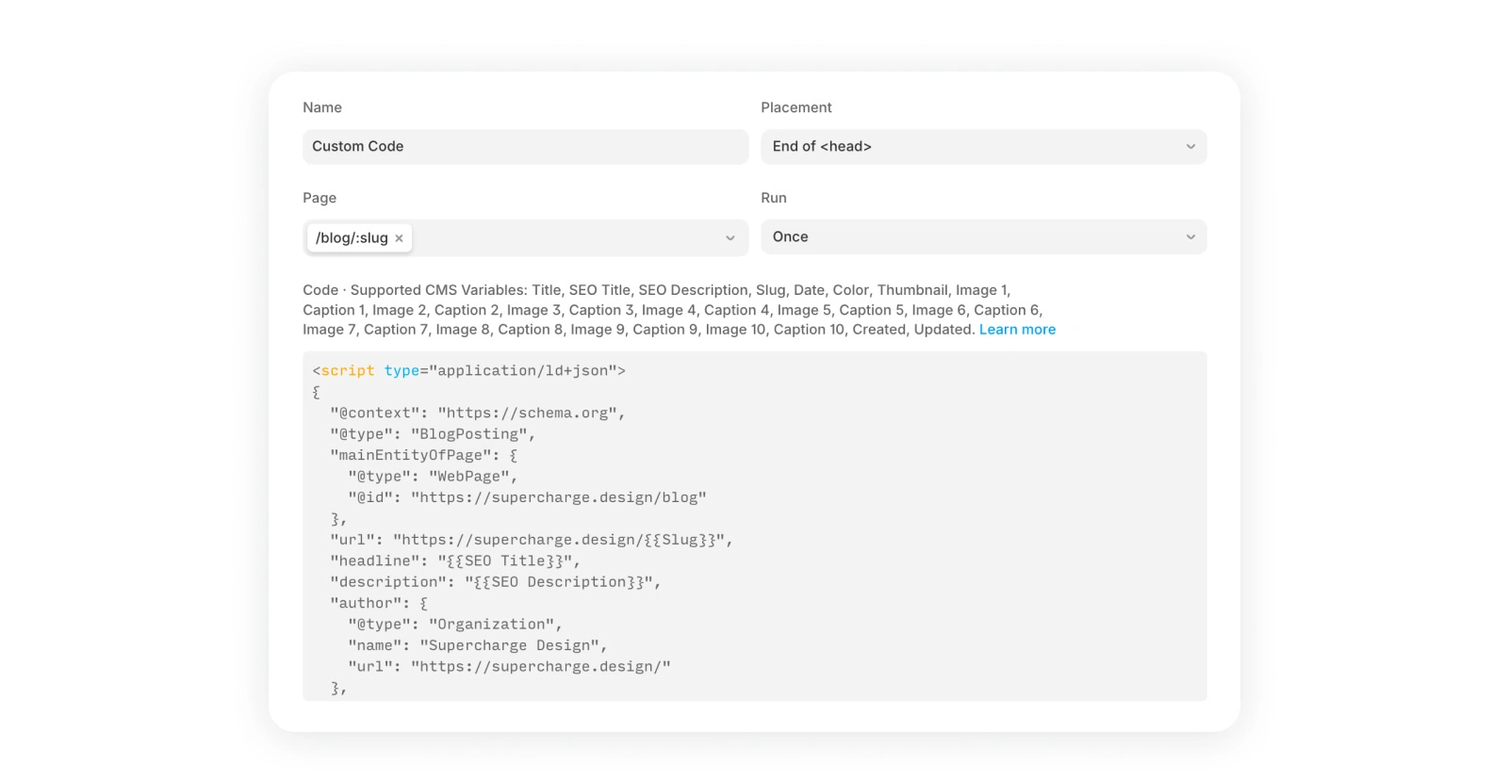The height and width of the screenshot is (780, 1508).
Task: Click the Page field chevron arrow
Action: (730, 238)
